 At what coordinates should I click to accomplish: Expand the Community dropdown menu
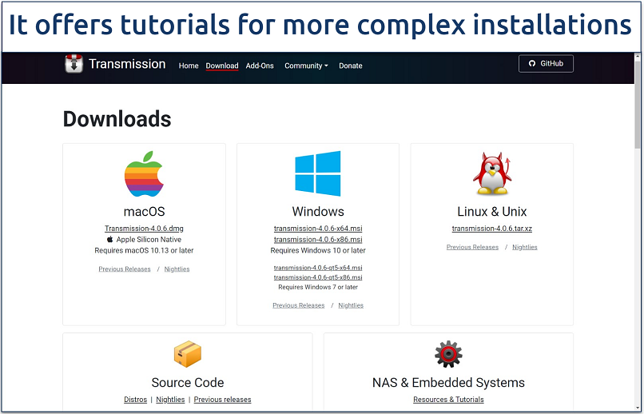coord(306,66)
